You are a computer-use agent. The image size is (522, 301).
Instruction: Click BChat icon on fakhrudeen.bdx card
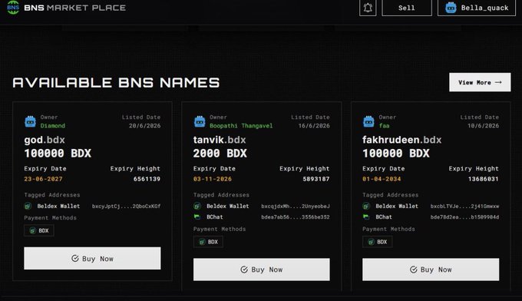point(366,217)
